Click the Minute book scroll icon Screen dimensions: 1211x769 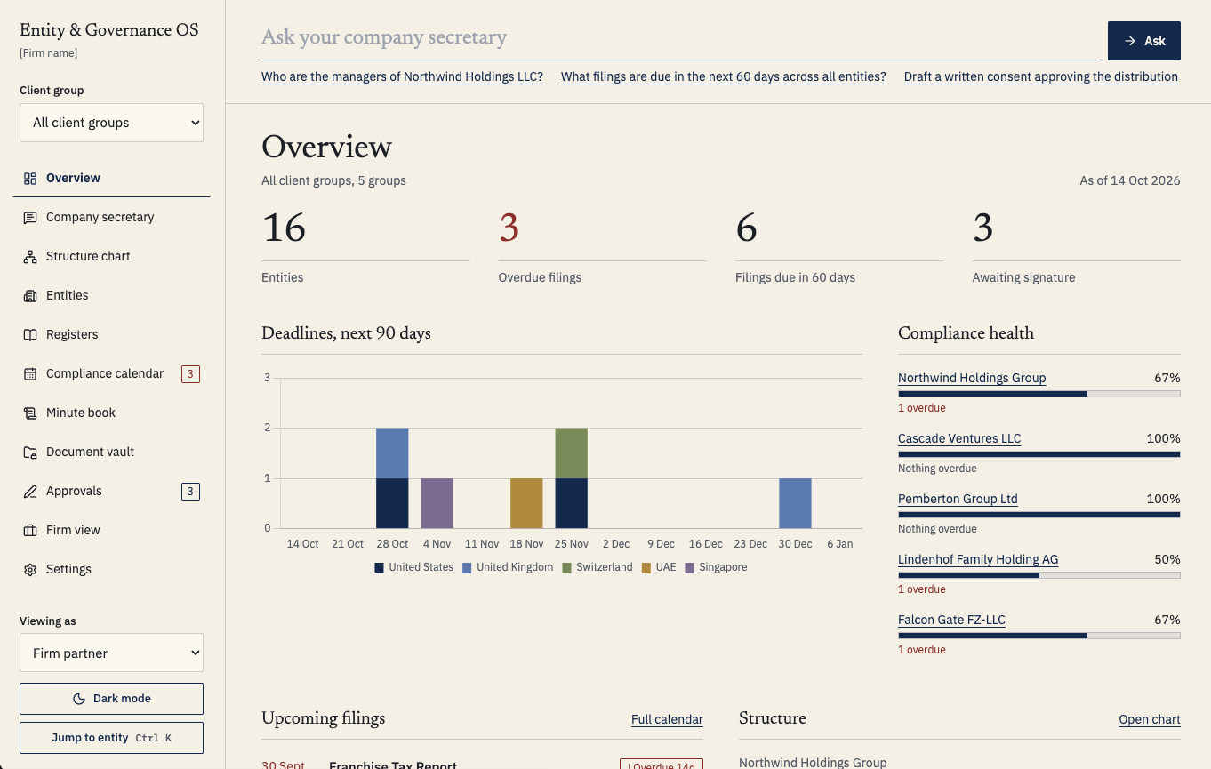click(30, 413)
